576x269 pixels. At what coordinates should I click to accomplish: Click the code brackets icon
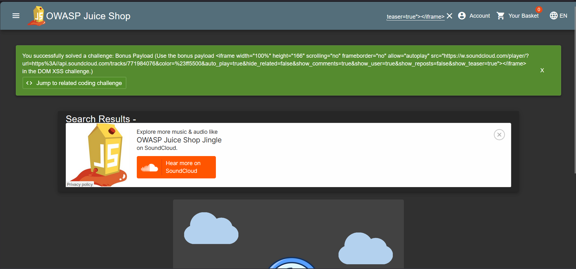(x=29, y=83)
